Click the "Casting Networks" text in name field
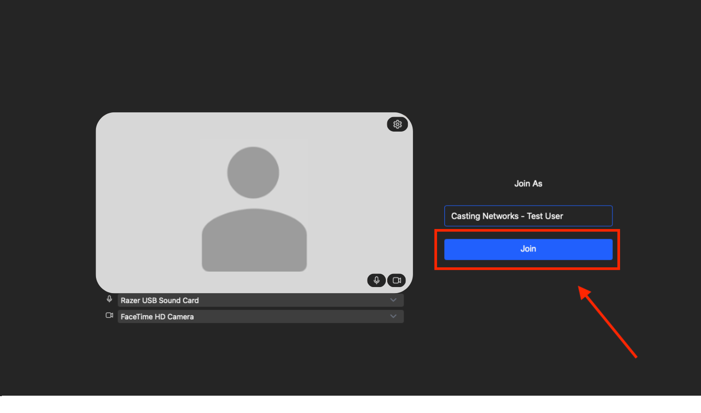Viewport: 701px width, 413px height. [485, 216]
